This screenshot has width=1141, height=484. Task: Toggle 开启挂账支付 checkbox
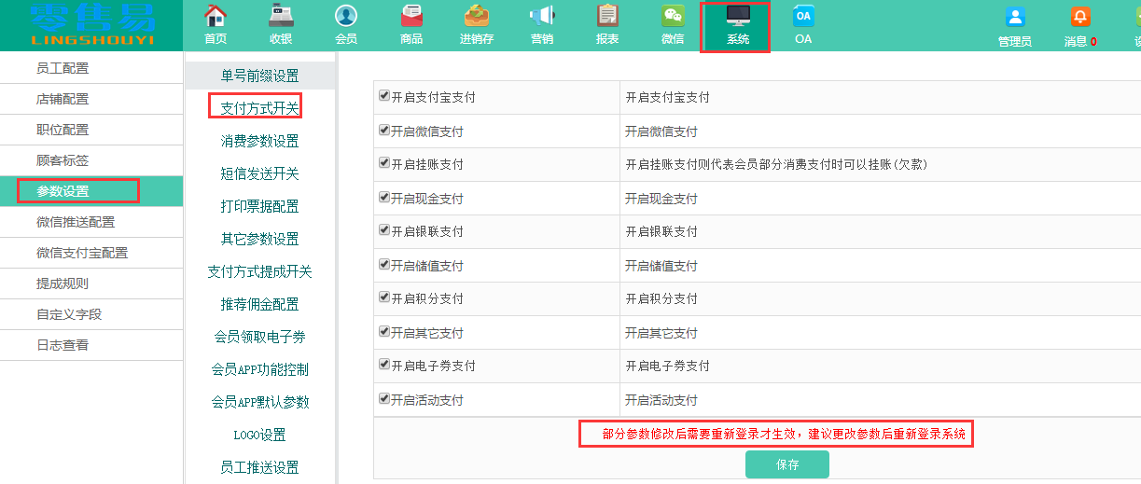click(x=383, y=163)
